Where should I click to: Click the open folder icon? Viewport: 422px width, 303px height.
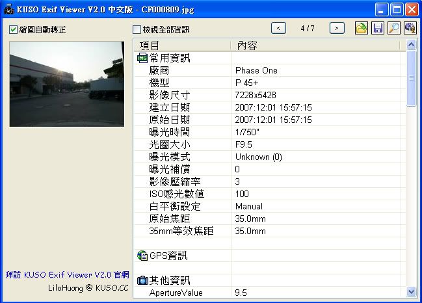click(362, 28)
